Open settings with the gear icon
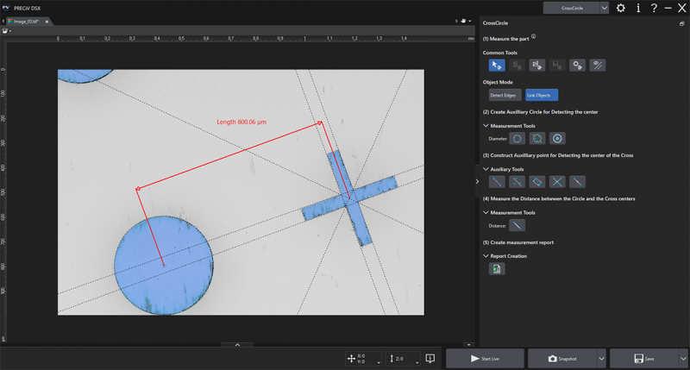690x370 pixels. pos(621,8)
